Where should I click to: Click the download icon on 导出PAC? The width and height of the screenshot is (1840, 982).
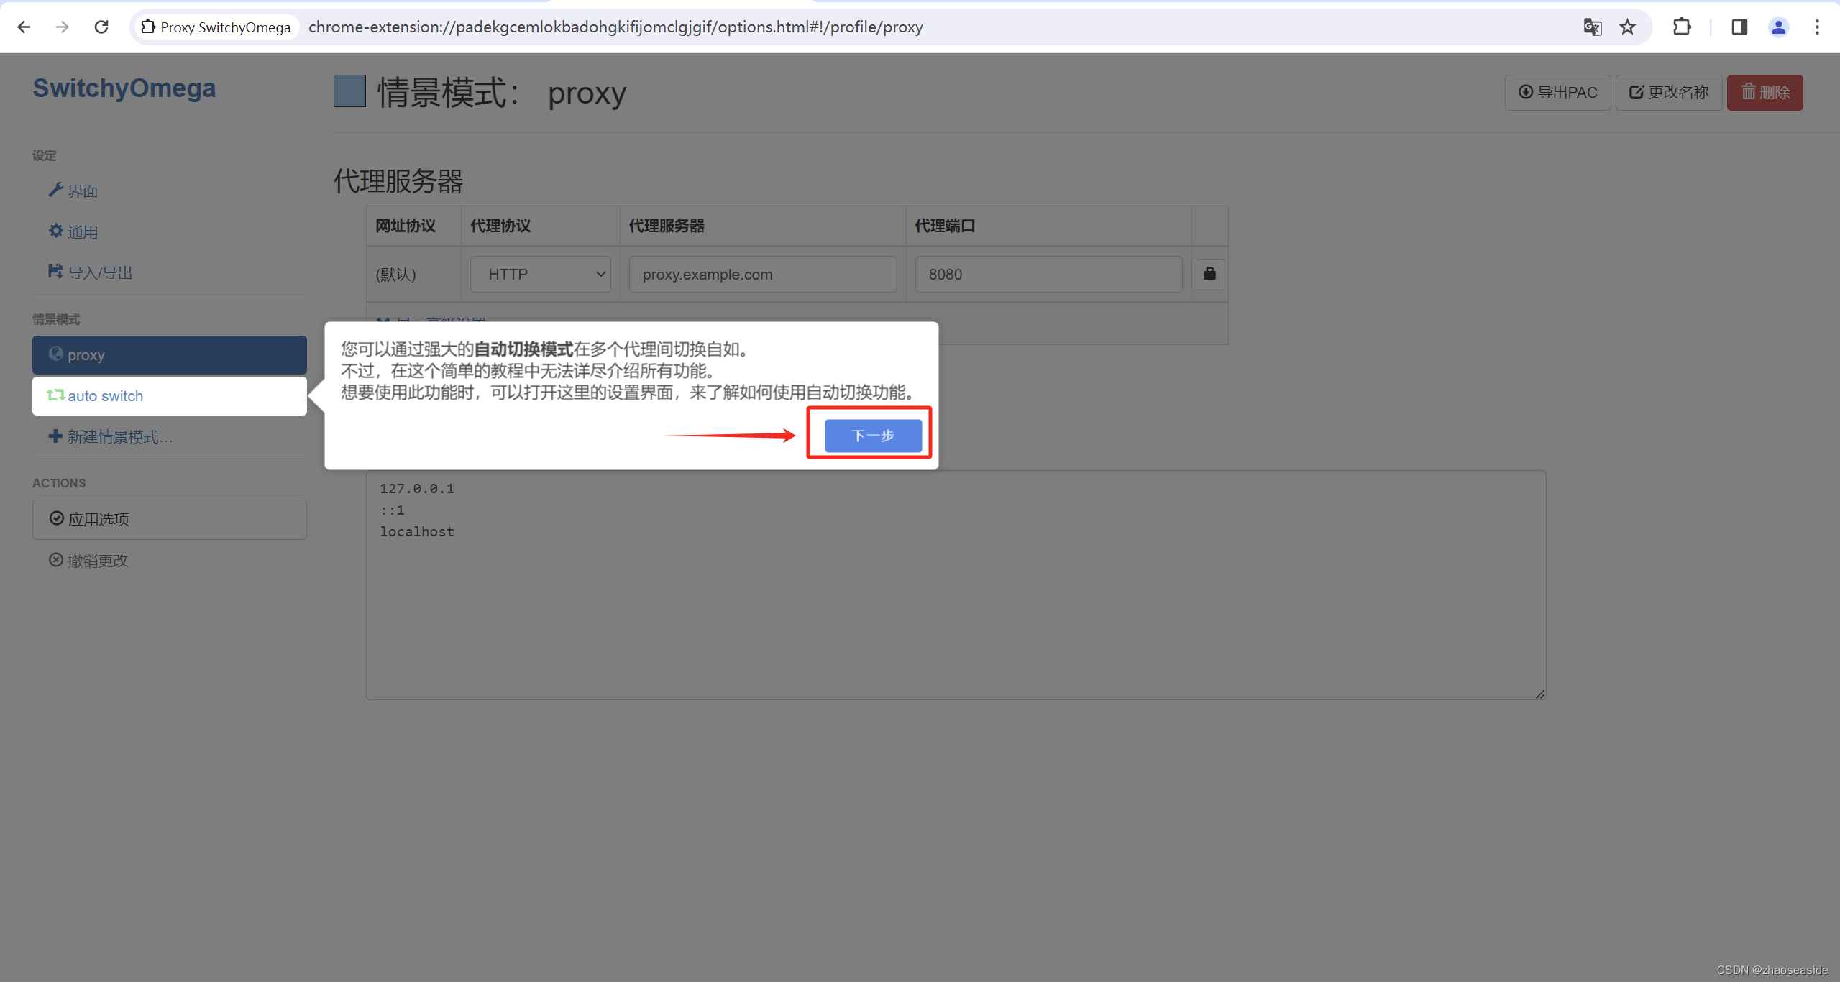[1525, 92]
